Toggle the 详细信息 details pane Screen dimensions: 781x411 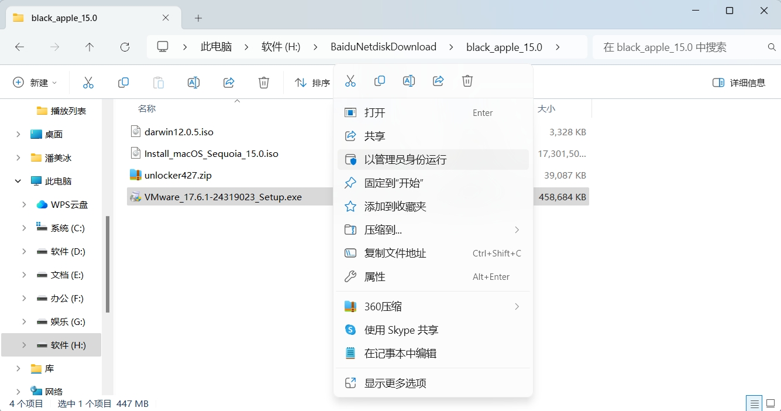[x=739, y=83]
